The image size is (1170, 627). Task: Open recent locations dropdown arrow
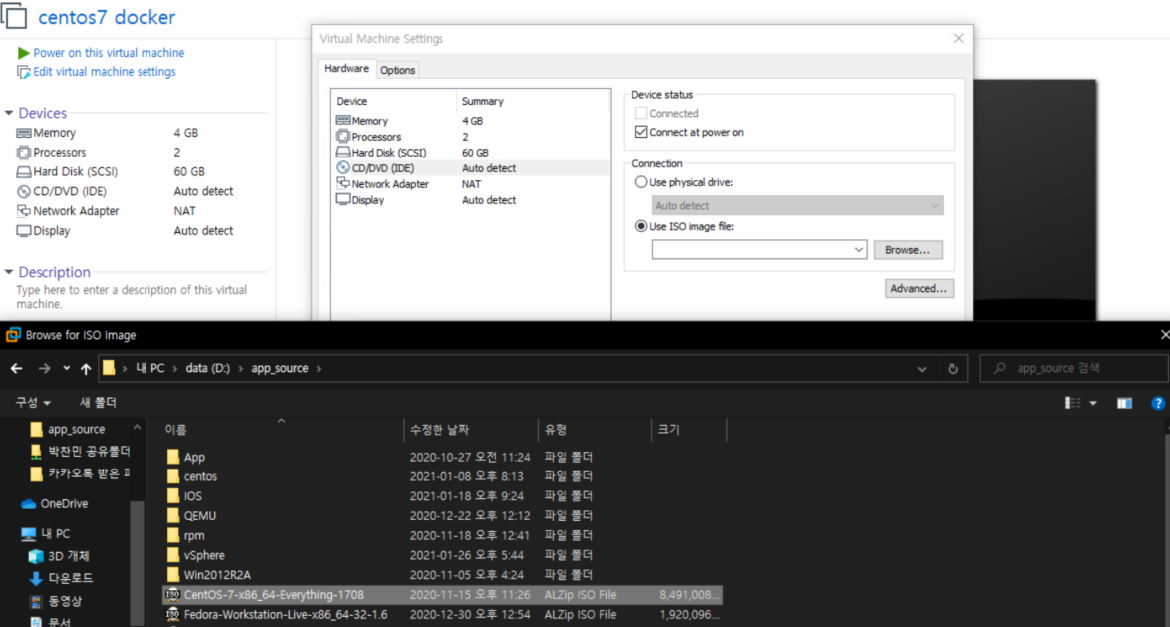(x=67, y=368)
